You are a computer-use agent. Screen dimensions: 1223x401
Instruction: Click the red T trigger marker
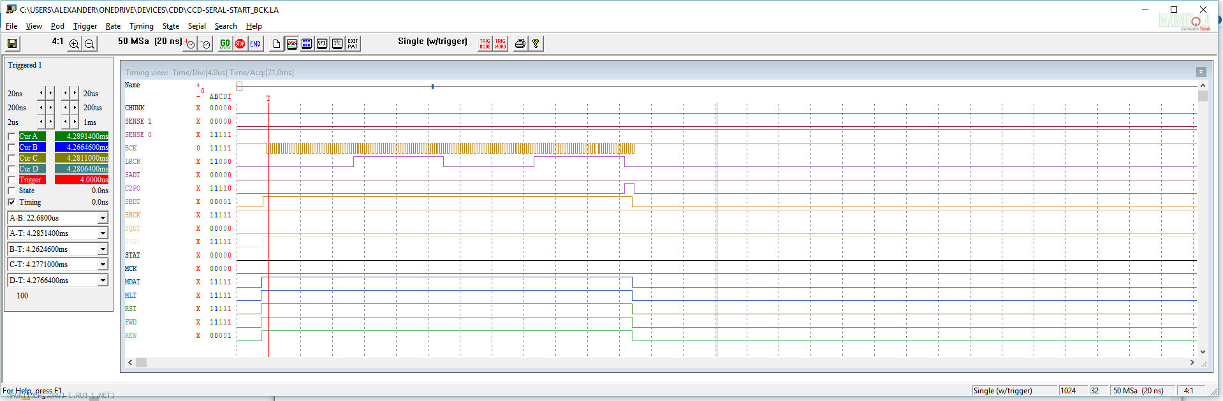[x=268, y=98]
